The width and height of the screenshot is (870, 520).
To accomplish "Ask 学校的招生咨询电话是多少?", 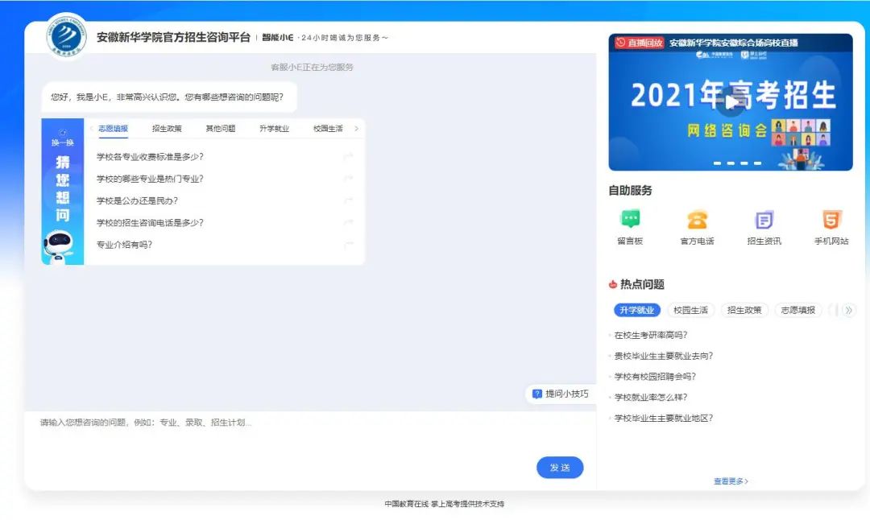I will pyautogui.click(x=150, y=222).
